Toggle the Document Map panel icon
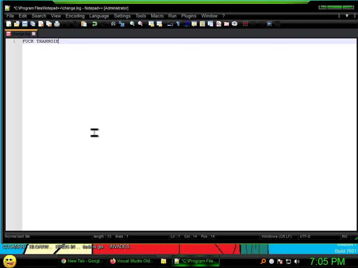The height and width of the screenshot is (268, 358). 202,24
